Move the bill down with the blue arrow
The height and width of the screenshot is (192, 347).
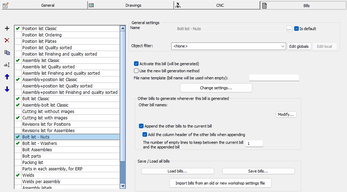point(7,89)
